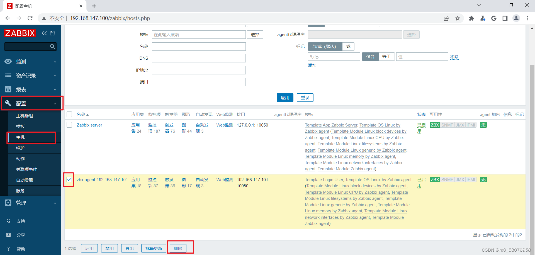The height and width of the screenshot is (255, 535).
Task: Open 主机 in the sidebar
Action: tap(20, 137)
